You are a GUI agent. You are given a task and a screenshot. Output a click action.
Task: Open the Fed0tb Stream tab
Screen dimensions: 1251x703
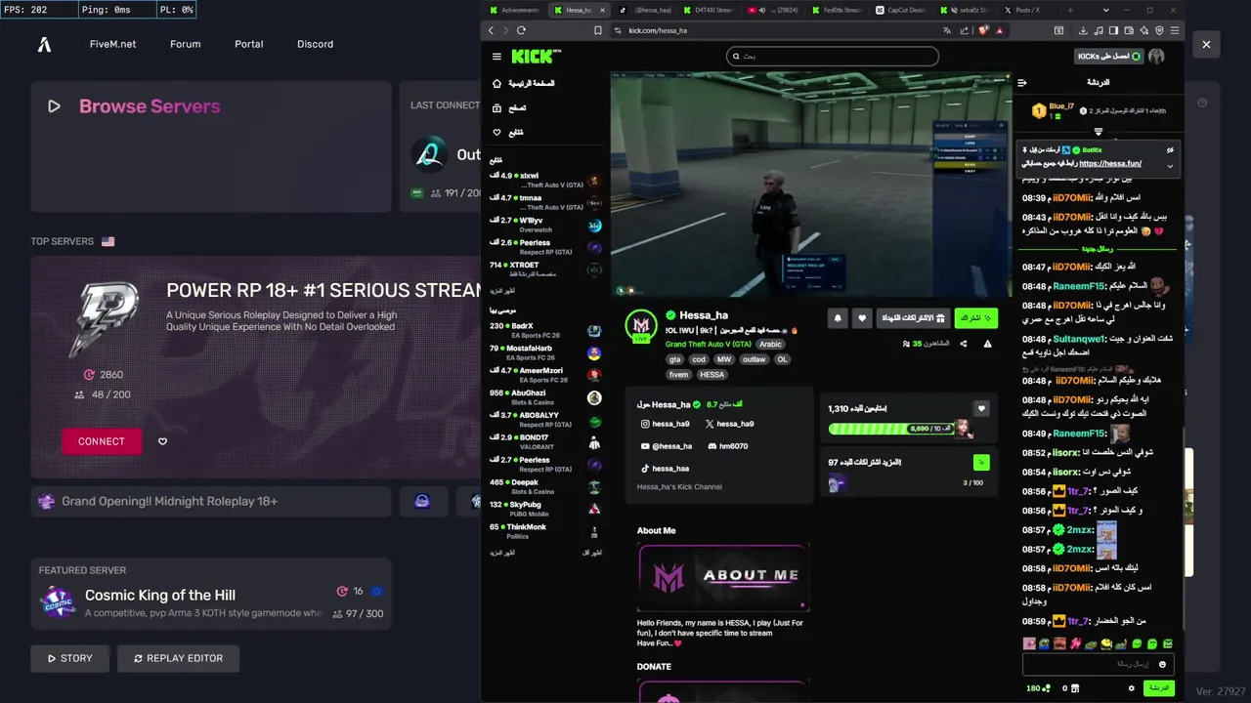[x=837, y=10]
